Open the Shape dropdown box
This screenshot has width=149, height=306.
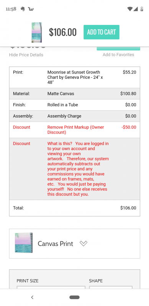coord(111,288)
